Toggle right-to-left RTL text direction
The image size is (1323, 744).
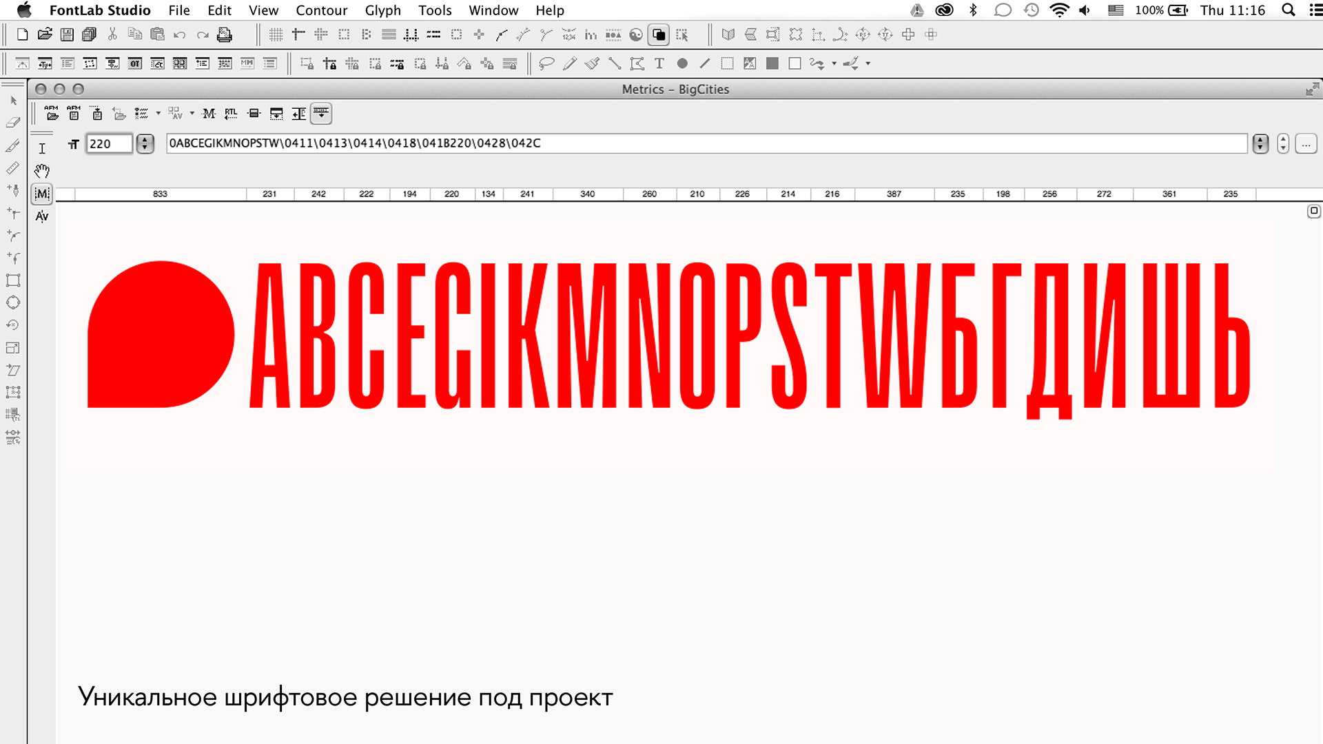point(232,114)
